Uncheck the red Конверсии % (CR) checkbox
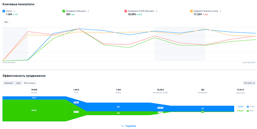Image resolution: width=257 pixels, height=129 pixels. tap(126, 11)
